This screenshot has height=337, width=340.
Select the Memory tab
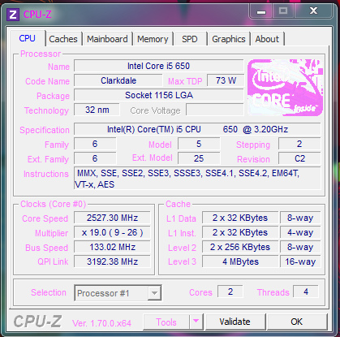(x=153, y=39)
